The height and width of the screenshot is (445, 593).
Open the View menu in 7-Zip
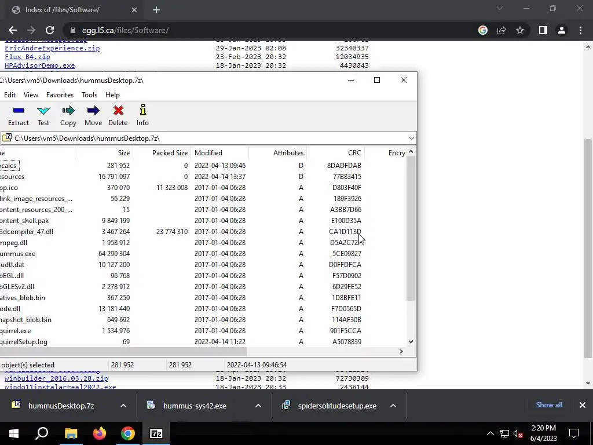(31, 95)
